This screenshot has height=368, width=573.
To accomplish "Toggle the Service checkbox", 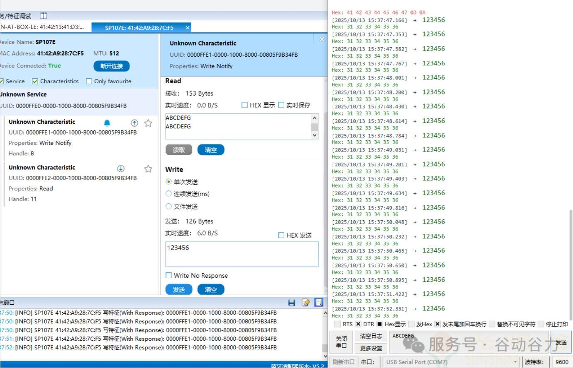I will pyautogui.click(x=1, y=81).
